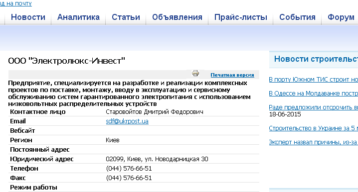Image resolution: width=358 pixels, height=192 pixels.
Task: Open the События menu tab
Action: click(297, 17)
